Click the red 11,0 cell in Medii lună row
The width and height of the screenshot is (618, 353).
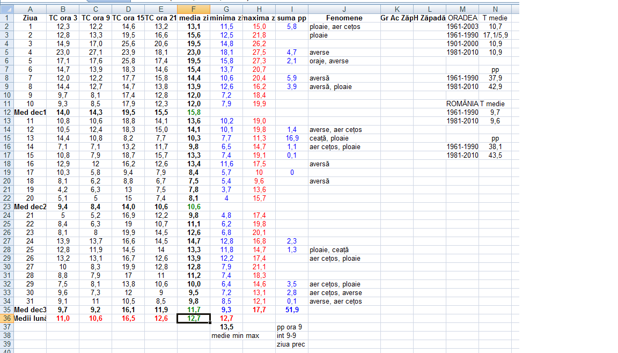pyautogui.click(x=63, y=318)
